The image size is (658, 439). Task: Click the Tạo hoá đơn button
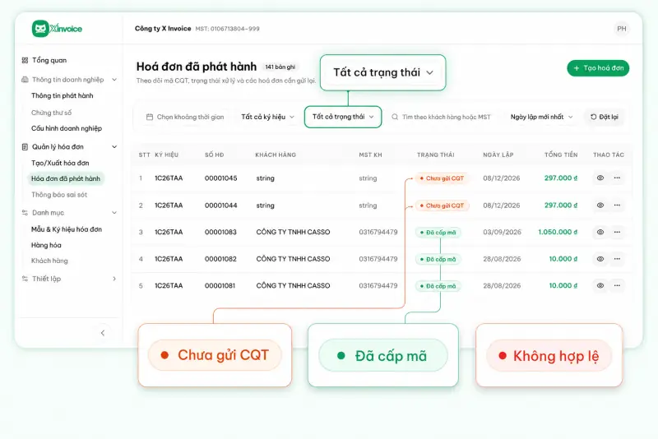click(598, 68)
